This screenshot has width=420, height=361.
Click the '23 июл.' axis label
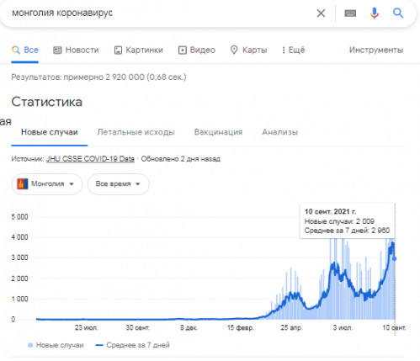pyautogui.click(x=87, y=327)
